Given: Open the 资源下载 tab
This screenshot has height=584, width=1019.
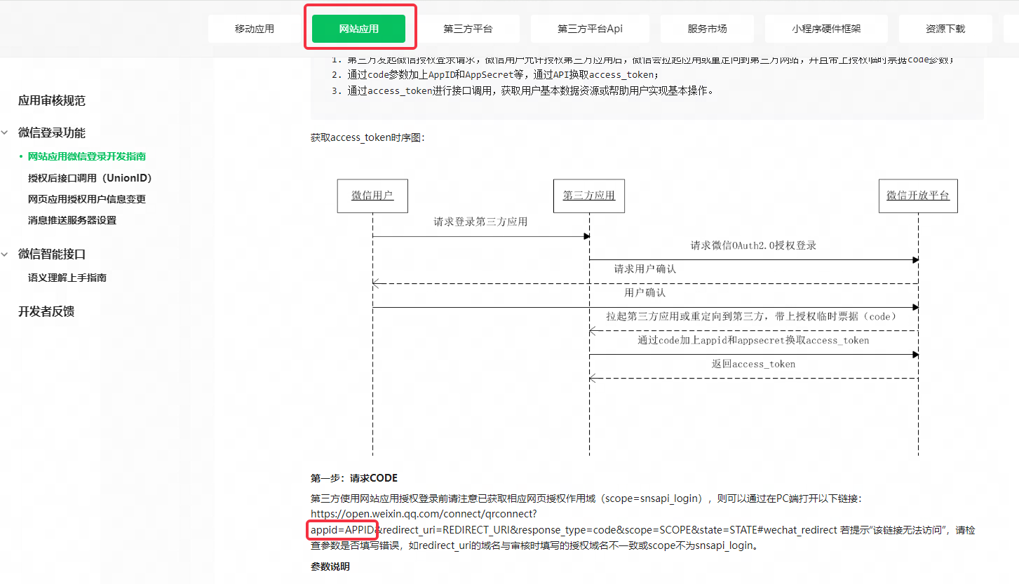Looking at the screenshot, I should tap(945, 29).
